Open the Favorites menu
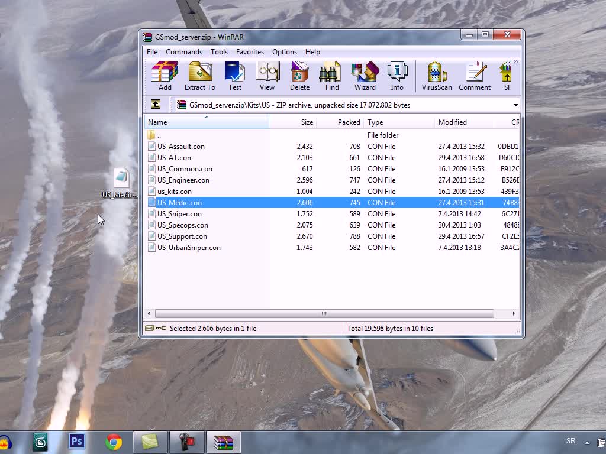 pos(250,52)
